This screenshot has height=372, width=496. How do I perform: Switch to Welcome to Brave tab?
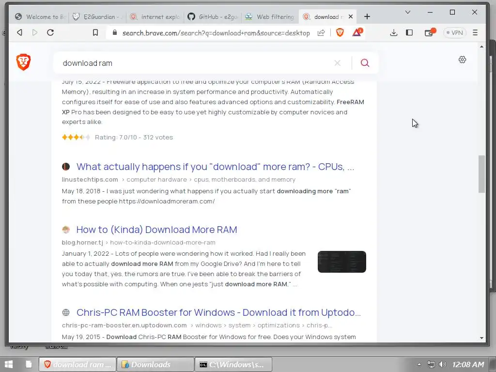pyautogui.click(x=40, y=17)
